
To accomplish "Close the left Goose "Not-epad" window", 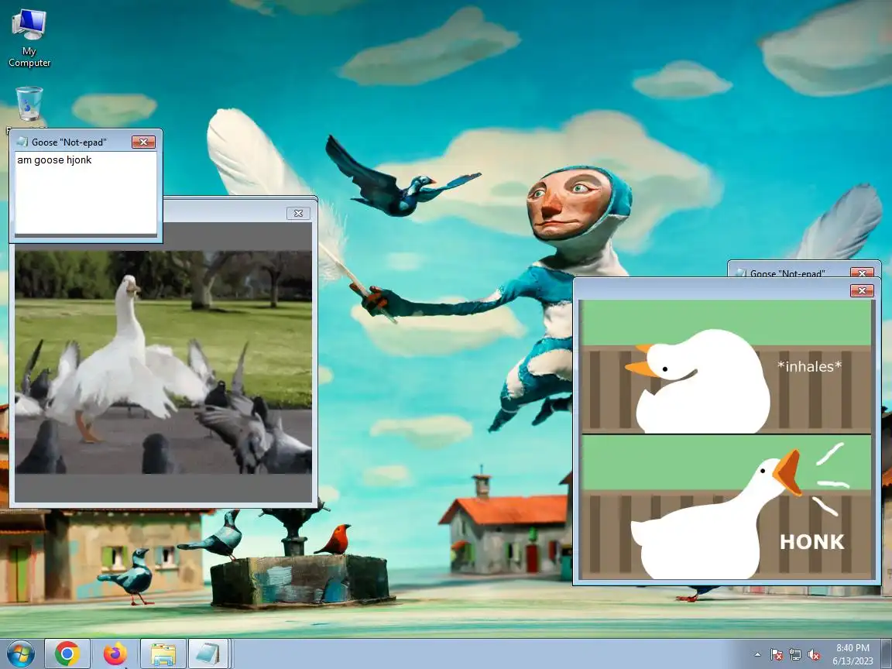I will (143, 142).
